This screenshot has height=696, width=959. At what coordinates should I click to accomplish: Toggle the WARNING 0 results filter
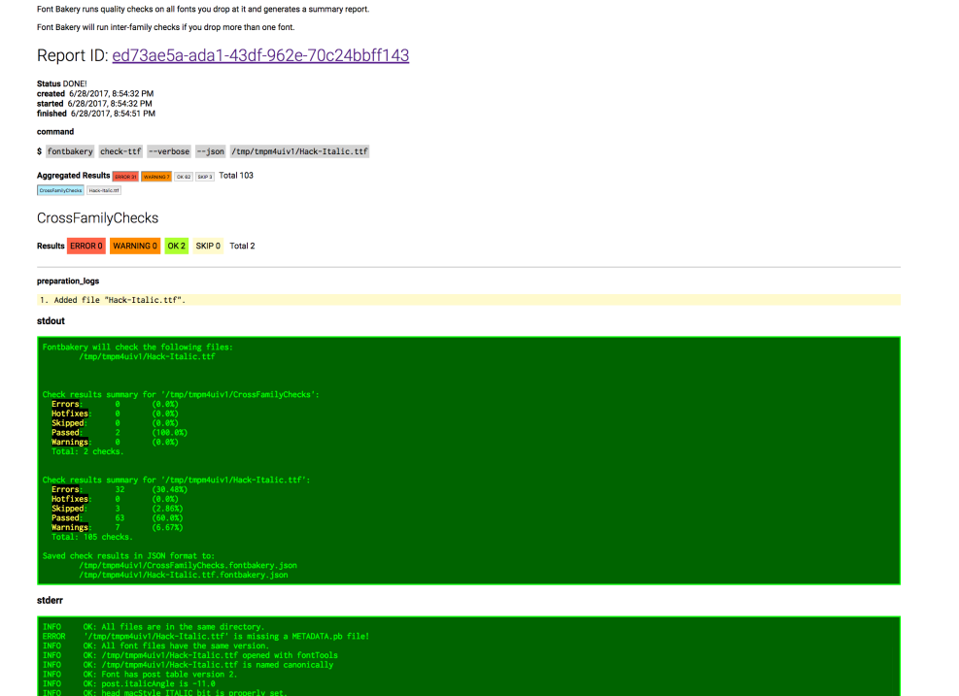135,247
